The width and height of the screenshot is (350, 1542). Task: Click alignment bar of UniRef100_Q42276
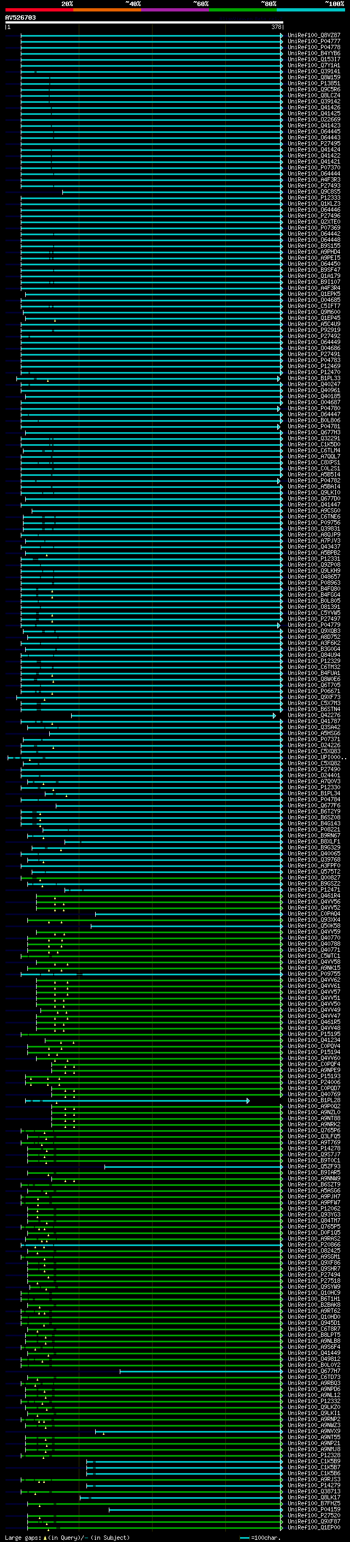tap(173, 715)
